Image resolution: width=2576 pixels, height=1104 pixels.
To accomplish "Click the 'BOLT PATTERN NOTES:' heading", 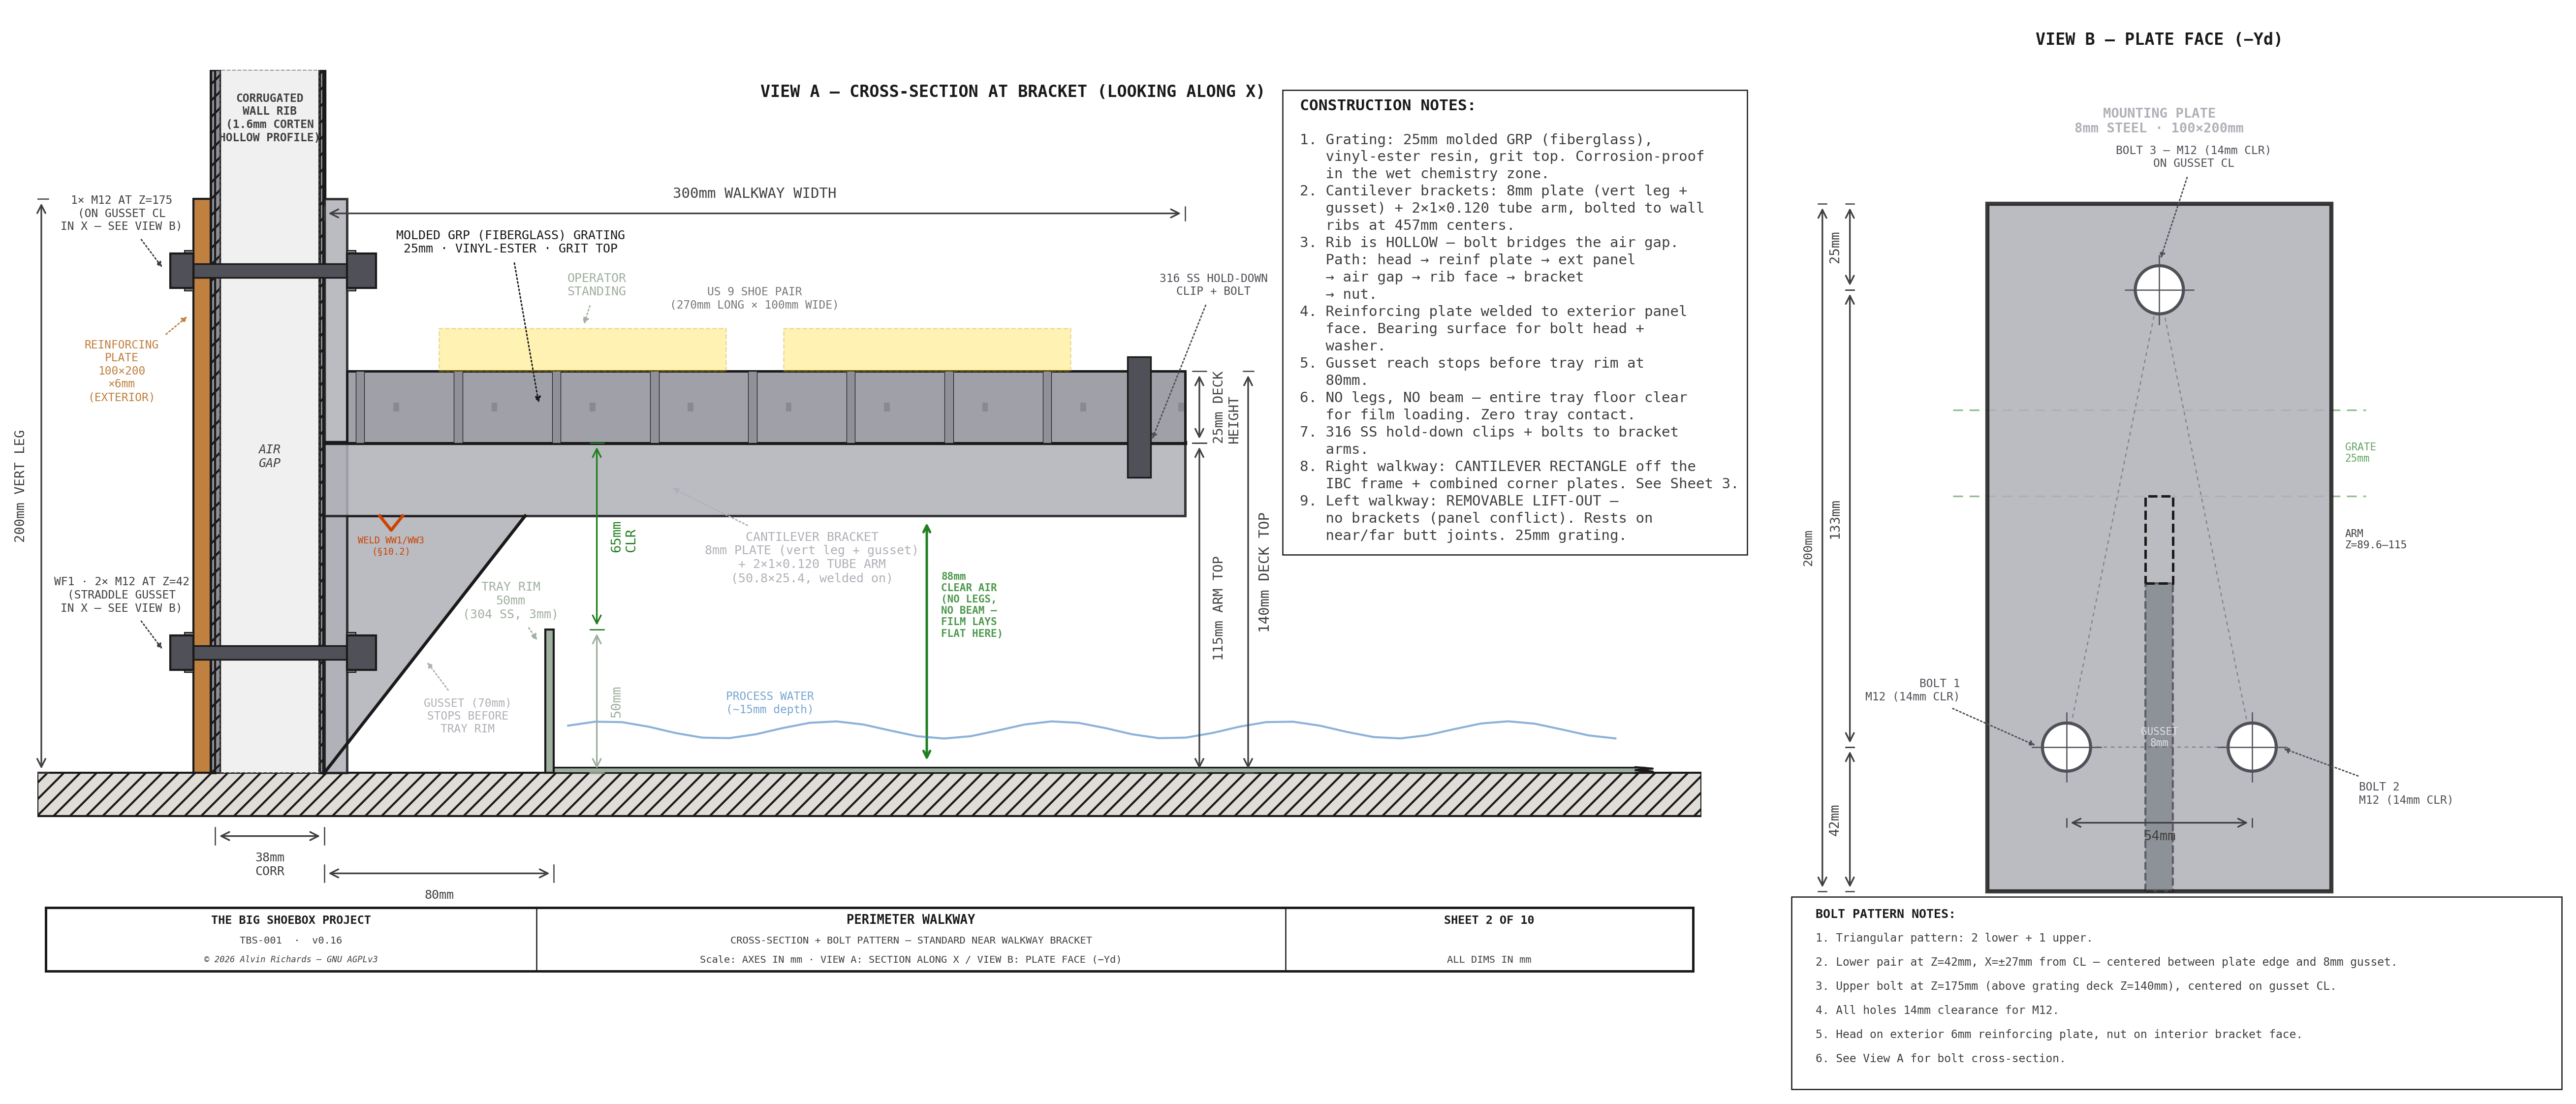I will [x=1884, y=914].
